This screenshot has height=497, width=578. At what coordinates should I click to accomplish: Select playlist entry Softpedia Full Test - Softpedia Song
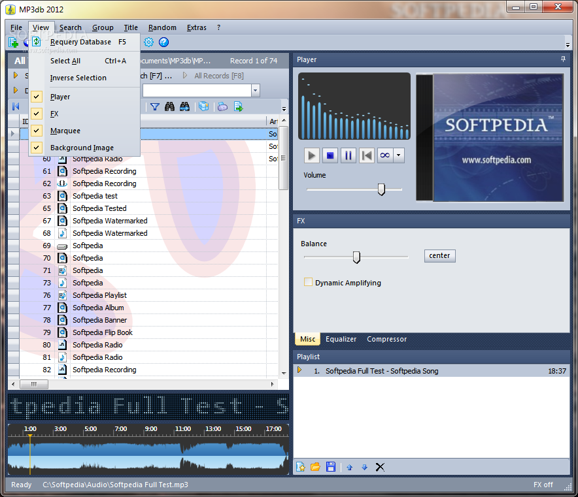click(432, 371)
